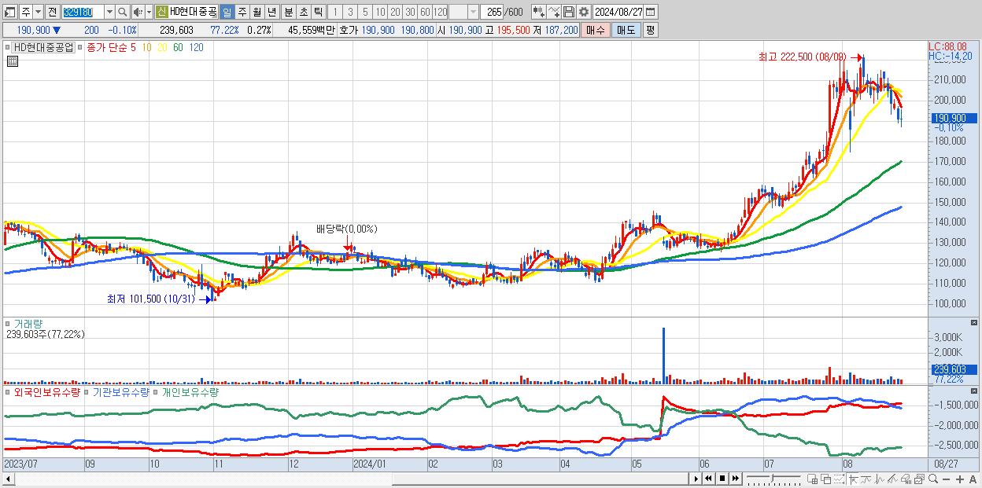Click the 평 button
The image size is (982, 488).
click(x=650, y=30)
